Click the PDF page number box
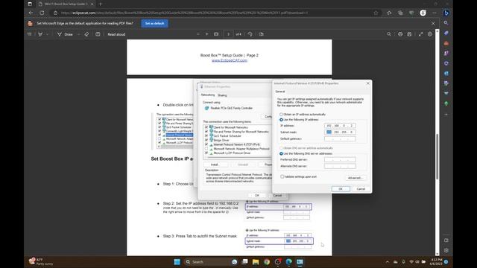This screenshot has height=268, width=477. pyautogui.click(x=228, y=34)
